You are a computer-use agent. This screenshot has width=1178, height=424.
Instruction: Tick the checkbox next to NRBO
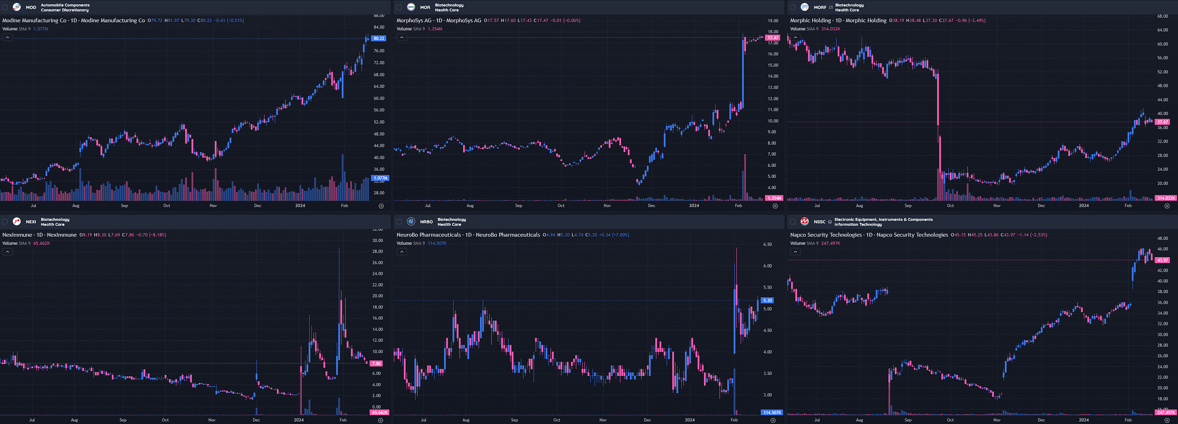pos(399,222)
